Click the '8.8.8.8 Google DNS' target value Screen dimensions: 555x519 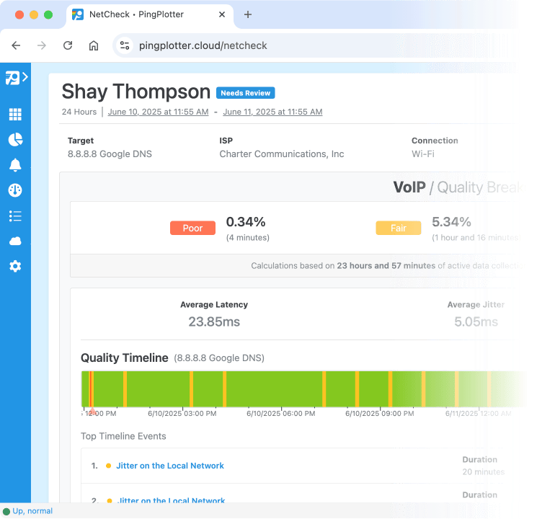tap(110, 154)
